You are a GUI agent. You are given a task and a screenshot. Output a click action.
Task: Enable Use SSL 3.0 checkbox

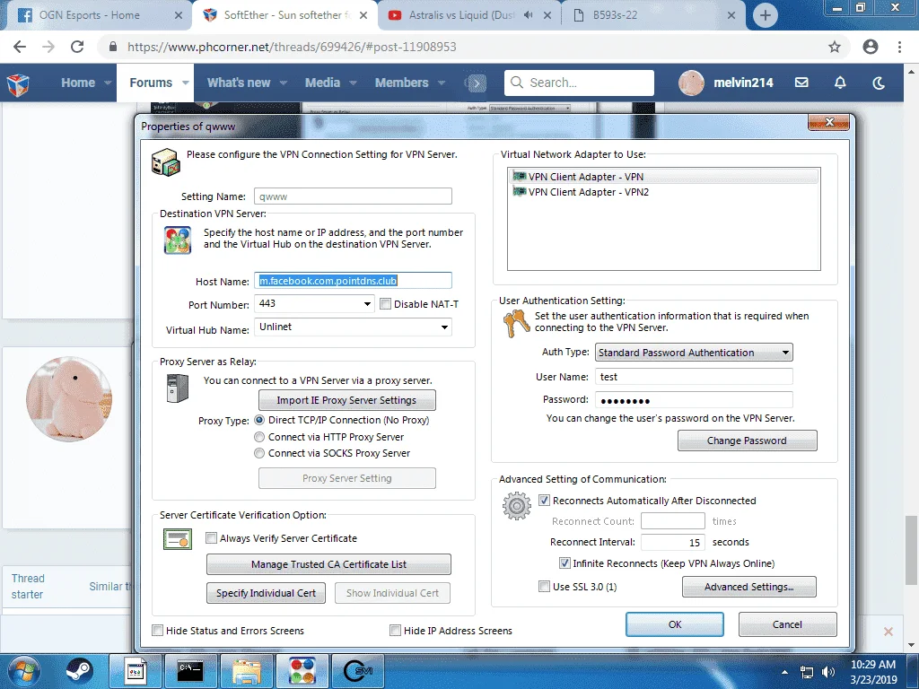544,587
